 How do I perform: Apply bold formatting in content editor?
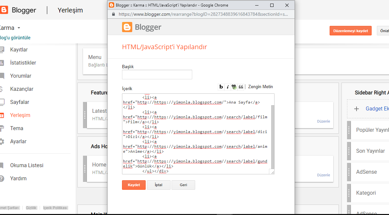point(221,87)
